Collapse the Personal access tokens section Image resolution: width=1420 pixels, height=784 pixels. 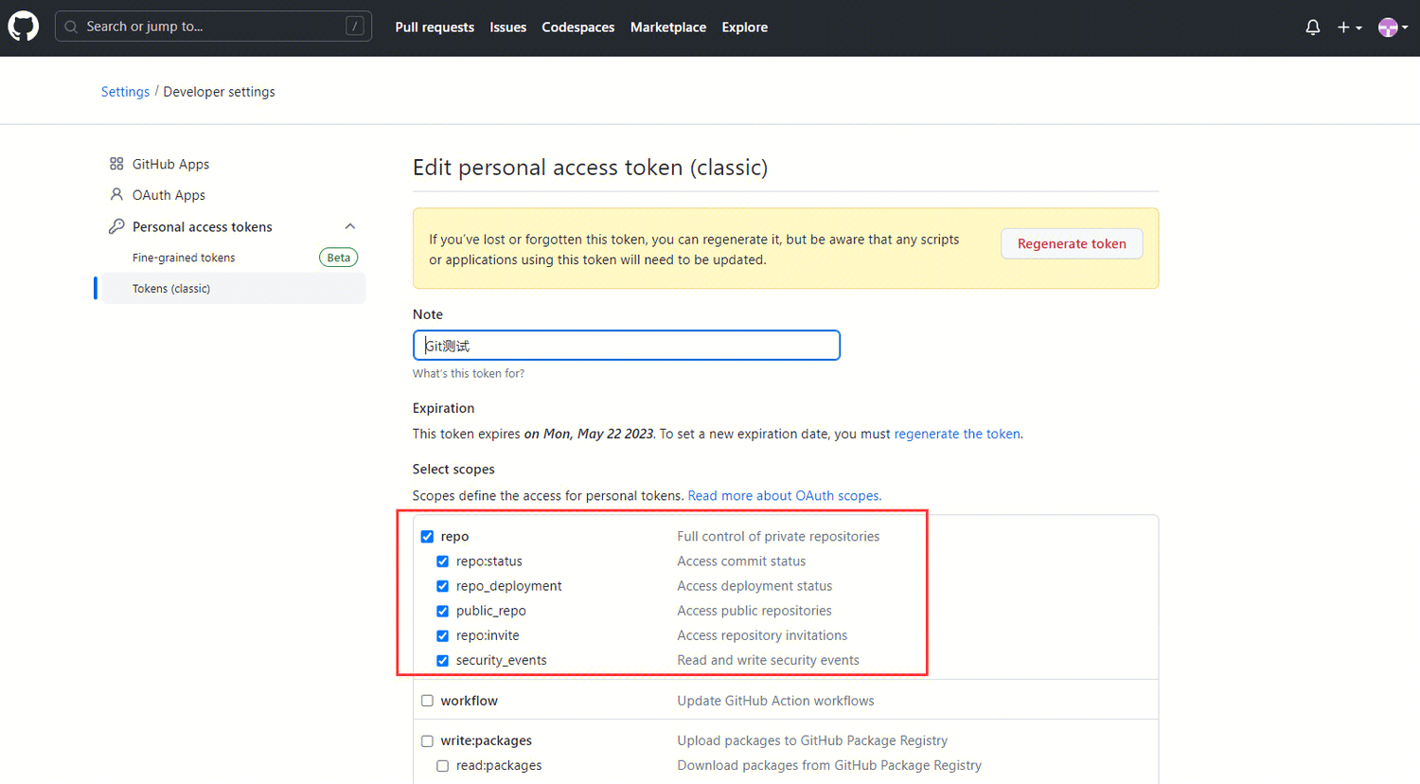point(349,226)
